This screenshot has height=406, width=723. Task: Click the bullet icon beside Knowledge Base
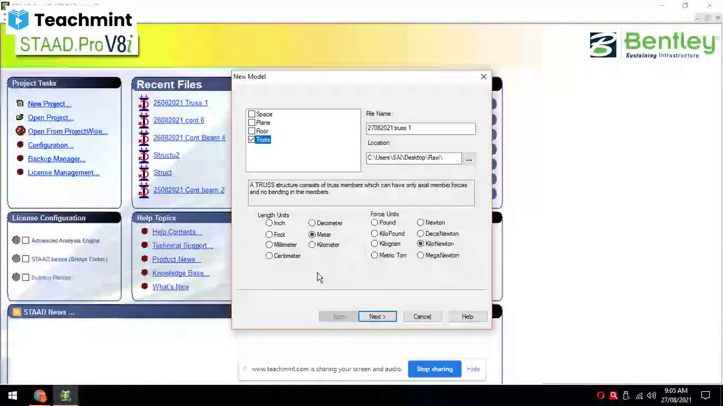[145, 273]
